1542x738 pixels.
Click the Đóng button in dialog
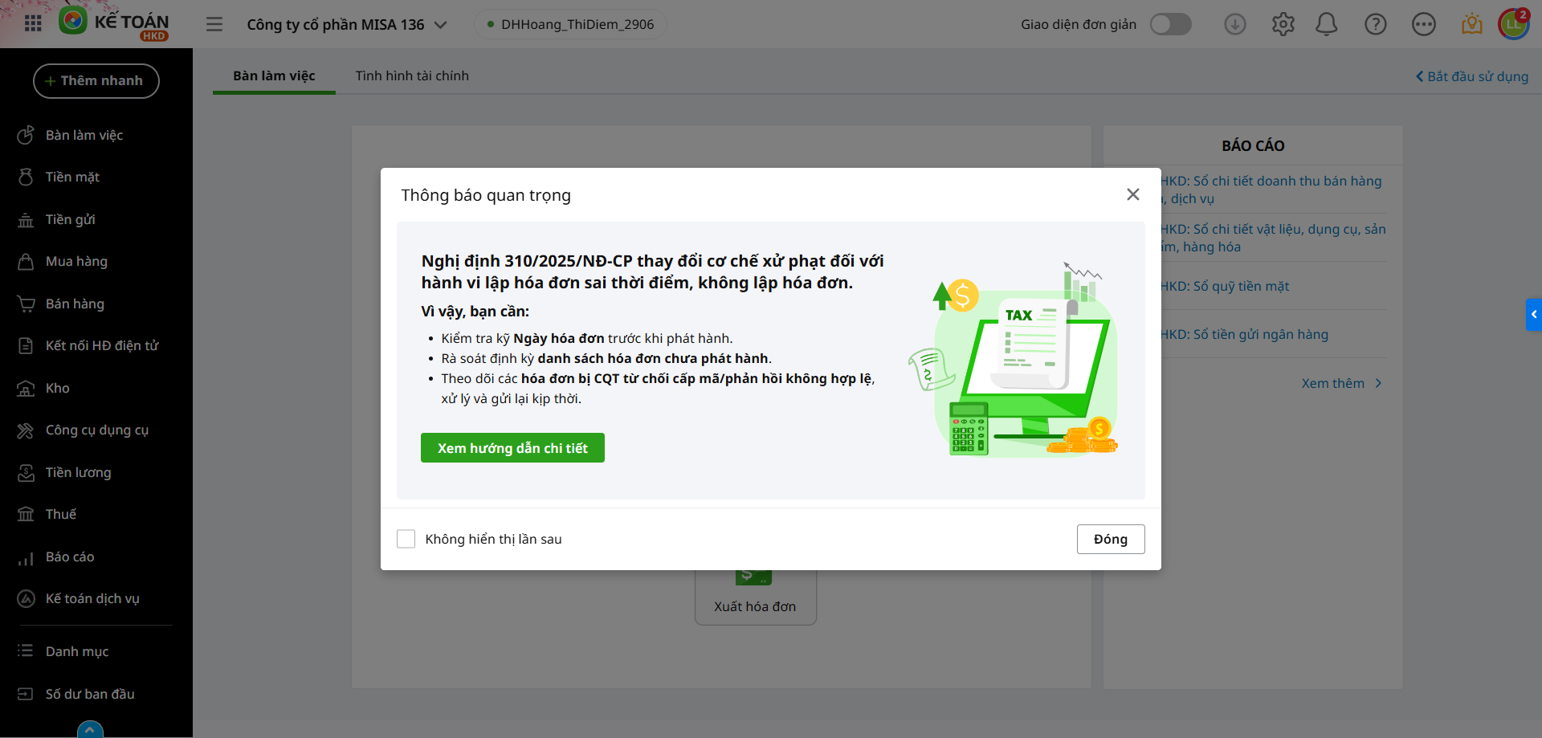tap(1110, 539)
